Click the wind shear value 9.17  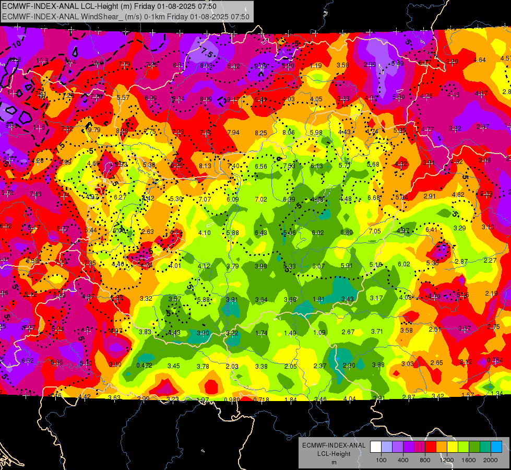(x=233, y=99)
